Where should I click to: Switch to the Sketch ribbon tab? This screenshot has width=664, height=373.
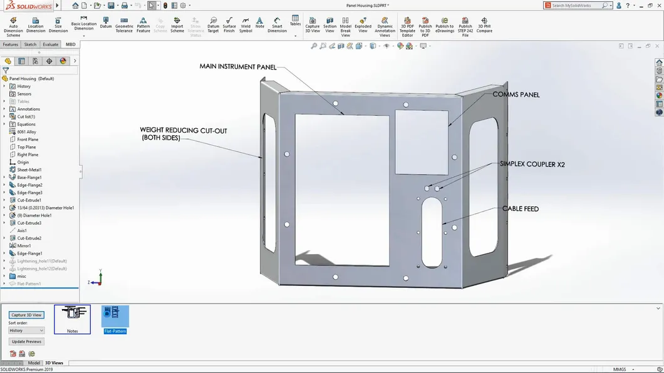[30, 44]
